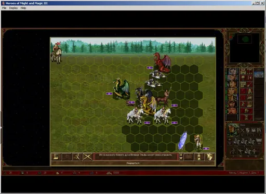
Task: Click the centaur unit holding a spear
Action: pos(164,97)
